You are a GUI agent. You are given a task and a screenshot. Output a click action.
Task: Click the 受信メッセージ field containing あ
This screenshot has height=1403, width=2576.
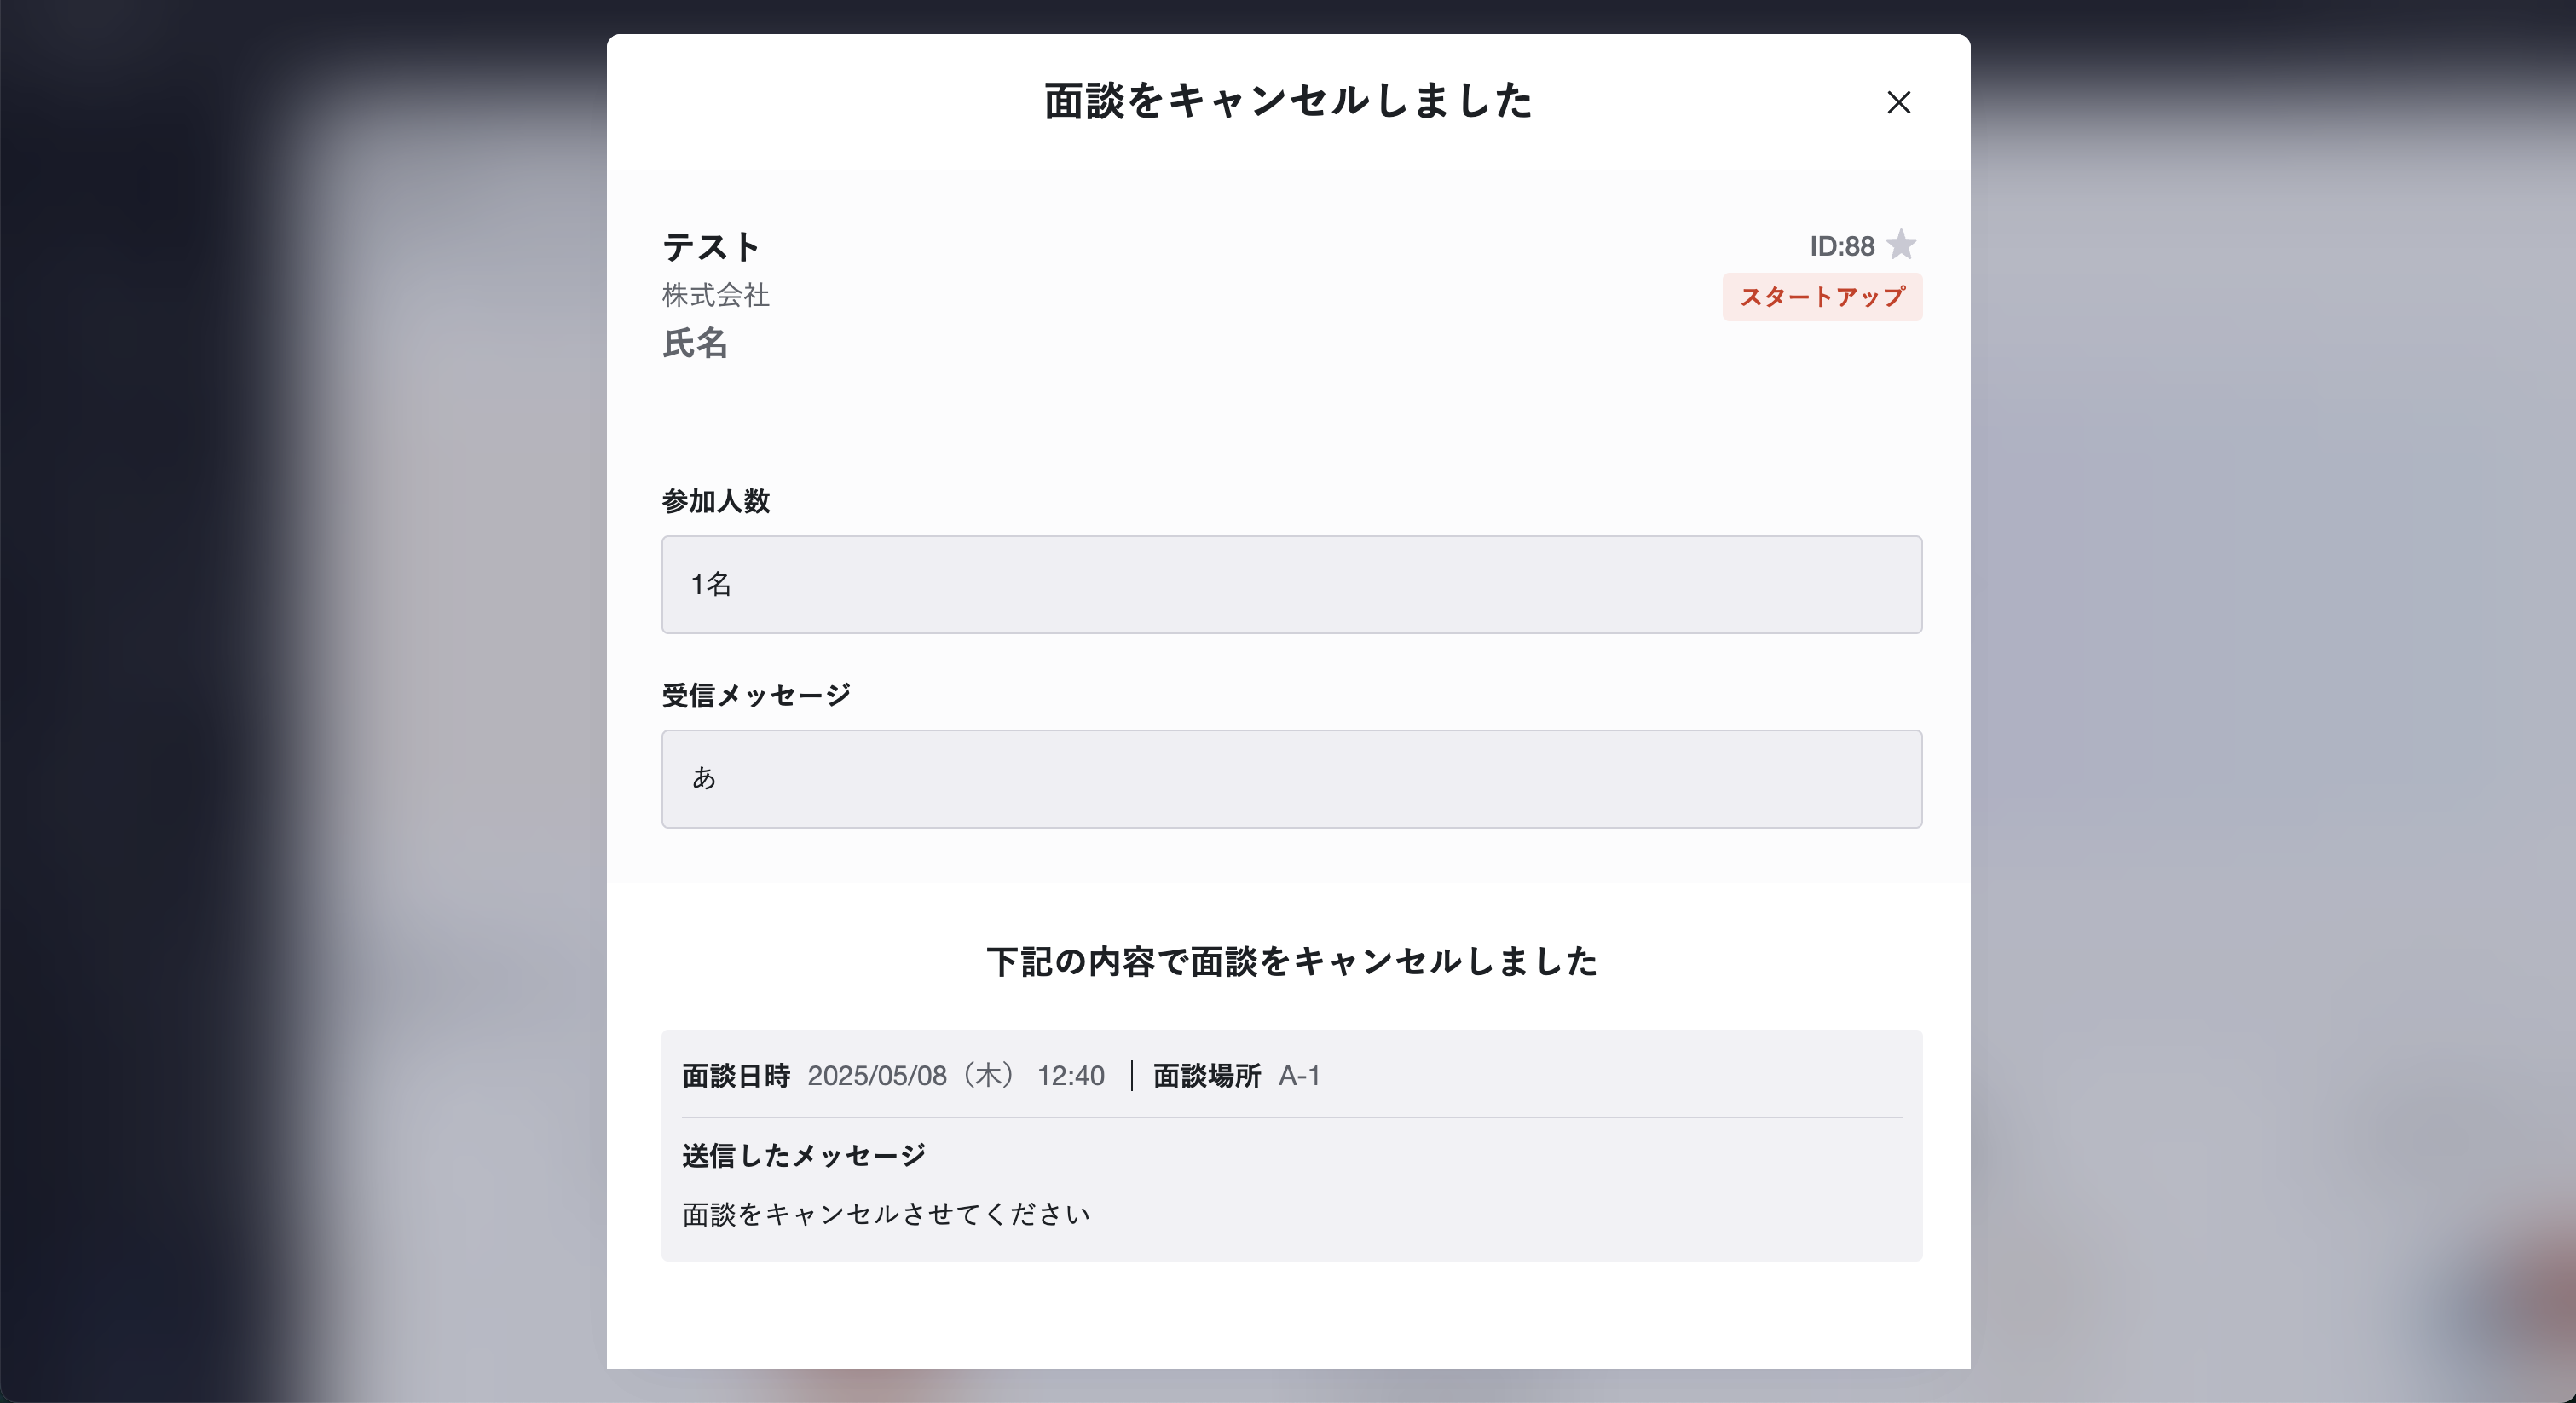(x=1291, y=778)
